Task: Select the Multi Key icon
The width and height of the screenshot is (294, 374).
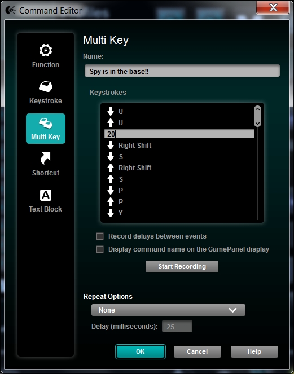Action: click(x=46, y=129)
